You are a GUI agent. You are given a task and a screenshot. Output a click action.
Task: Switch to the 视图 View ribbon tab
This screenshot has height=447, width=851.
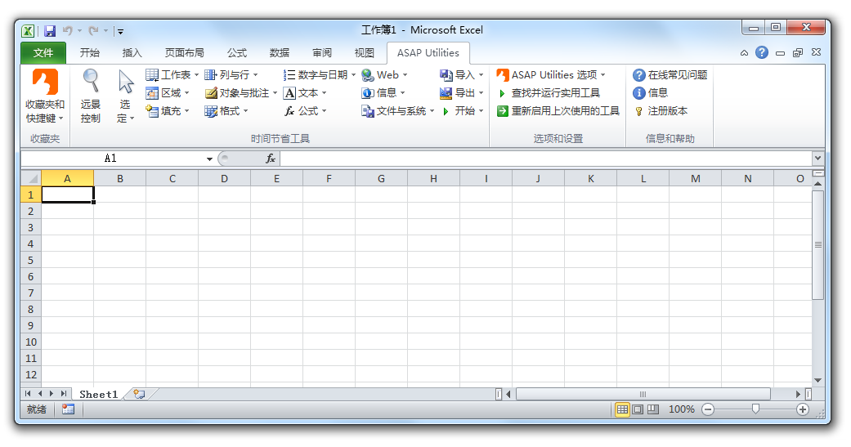pyautogui.click(x=364, y=52)
